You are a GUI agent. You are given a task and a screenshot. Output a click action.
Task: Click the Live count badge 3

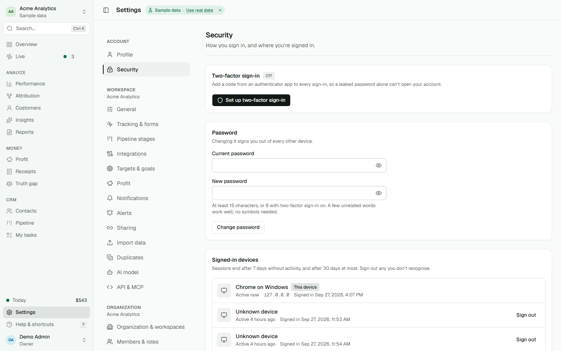pyautogui.click(x=72, y=57)
